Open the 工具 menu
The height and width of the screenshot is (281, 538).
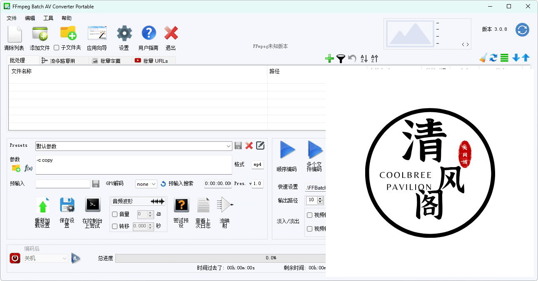coord(48,18)
